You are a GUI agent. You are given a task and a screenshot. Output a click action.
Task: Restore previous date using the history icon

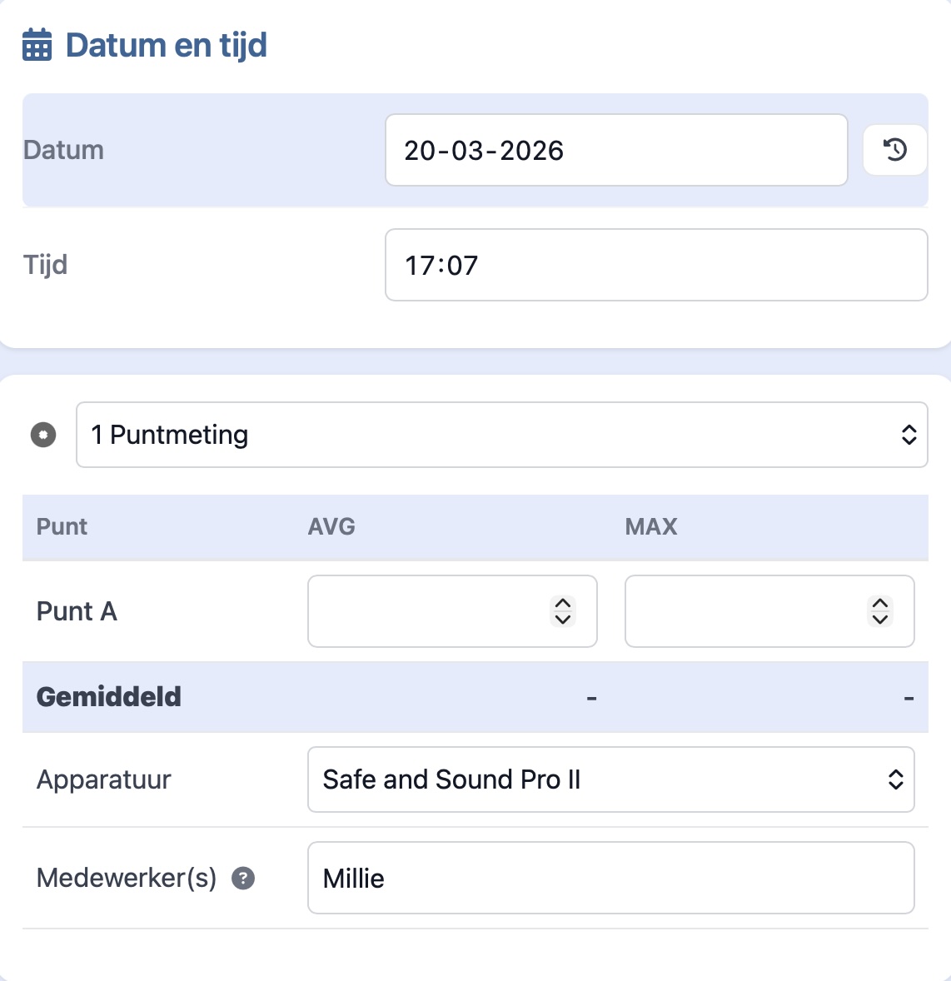[x=894, y=150]
